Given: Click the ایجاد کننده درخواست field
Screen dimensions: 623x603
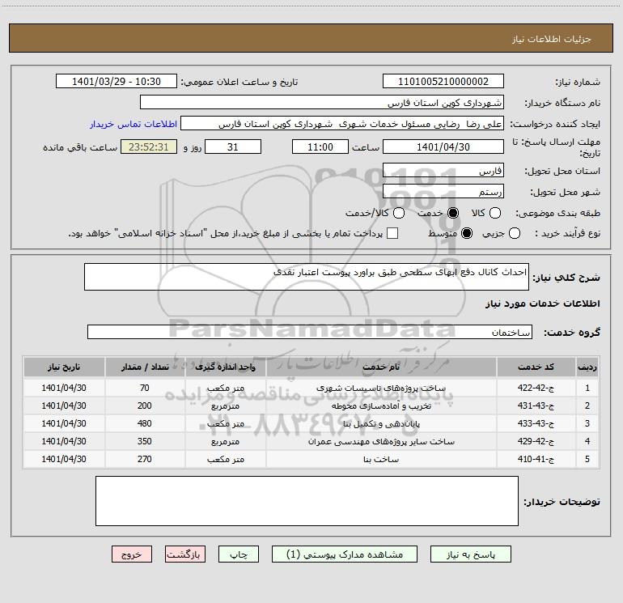Looking at the screenshot, I should pos(342,123).
